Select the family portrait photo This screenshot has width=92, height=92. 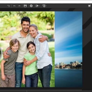(x=27, y=49)
